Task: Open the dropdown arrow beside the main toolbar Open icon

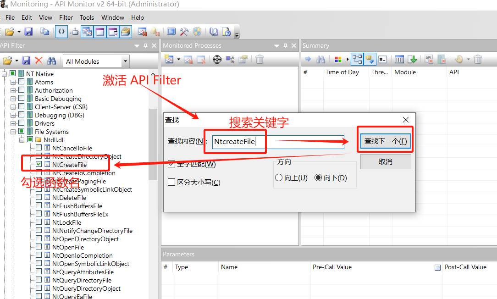Action: (x=19, y=32)
